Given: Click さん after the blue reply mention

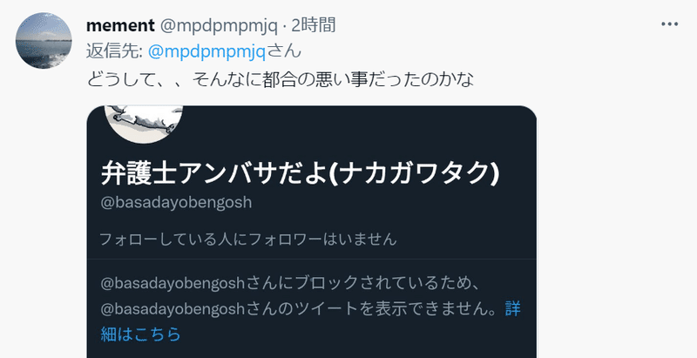Looking at the screenshot, I should tap(285, 51).
